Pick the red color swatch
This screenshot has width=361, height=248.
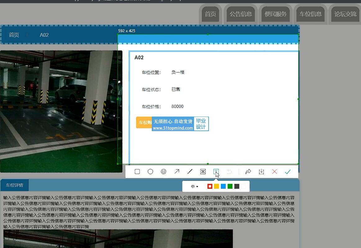click(x=210, y=186)
